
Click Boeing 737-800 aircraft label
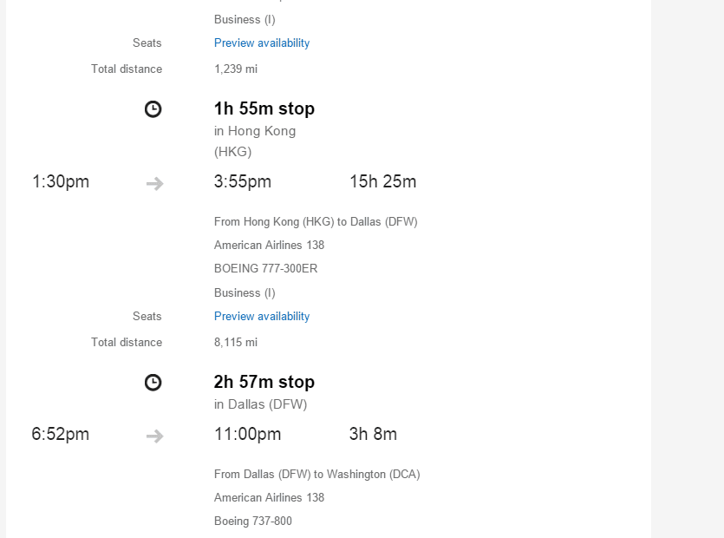click(253, 521)
